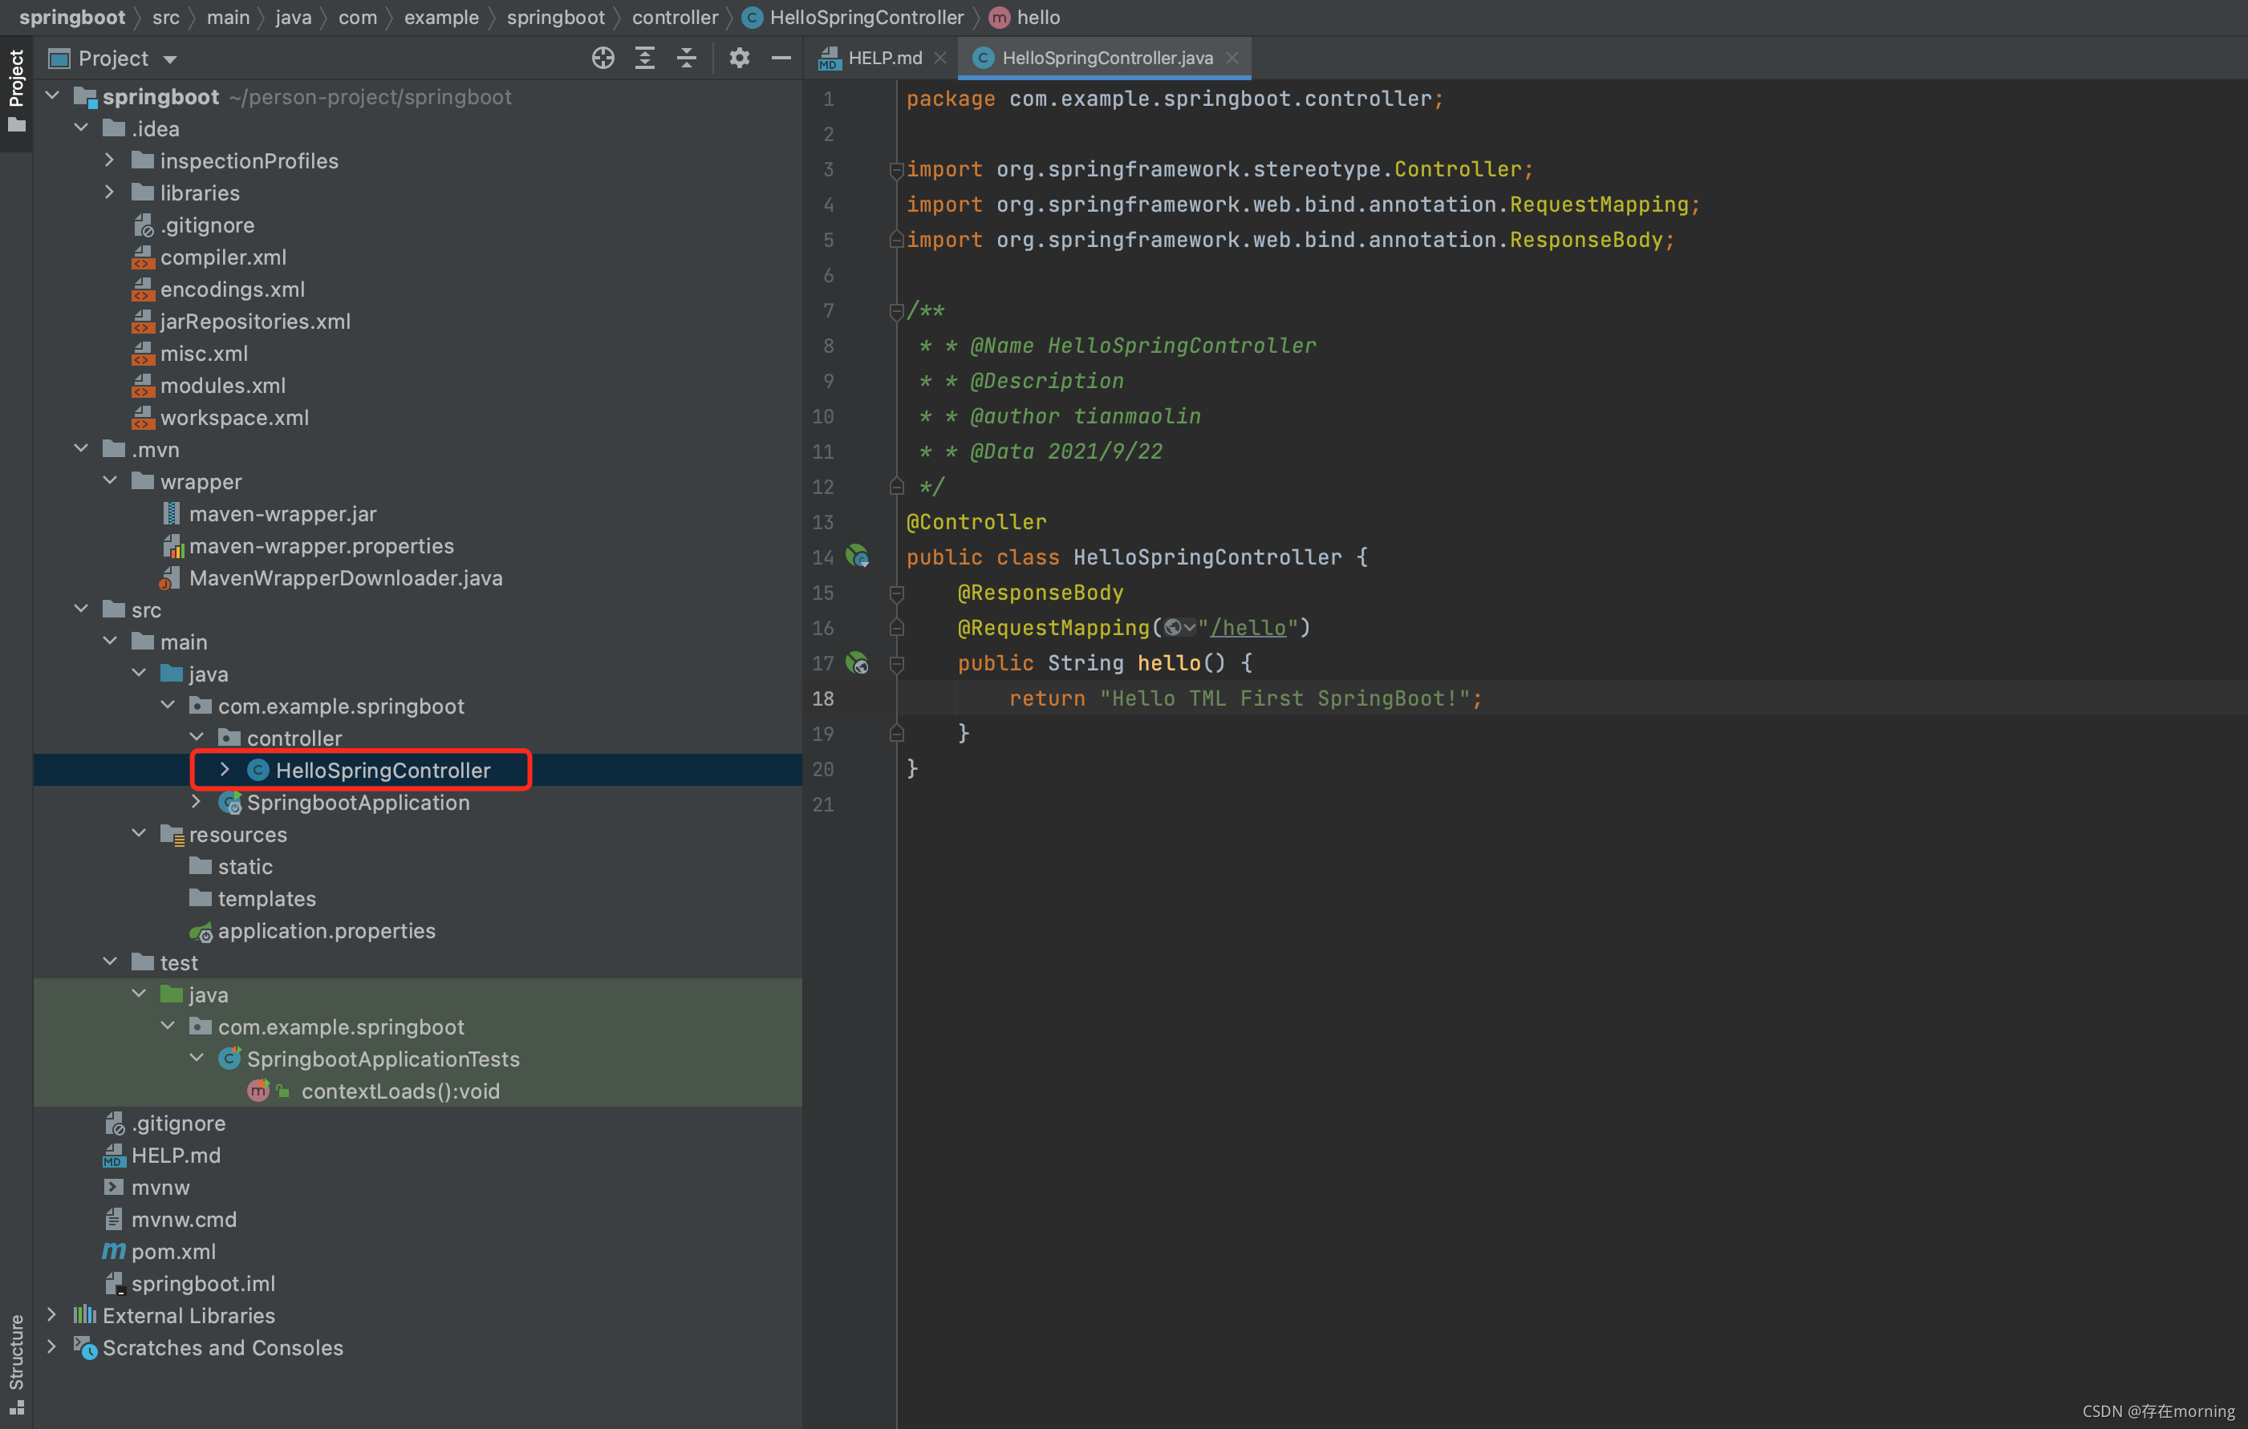Collapse the resources folder
Screen dimensions: 2248x1429
(139, 833)
